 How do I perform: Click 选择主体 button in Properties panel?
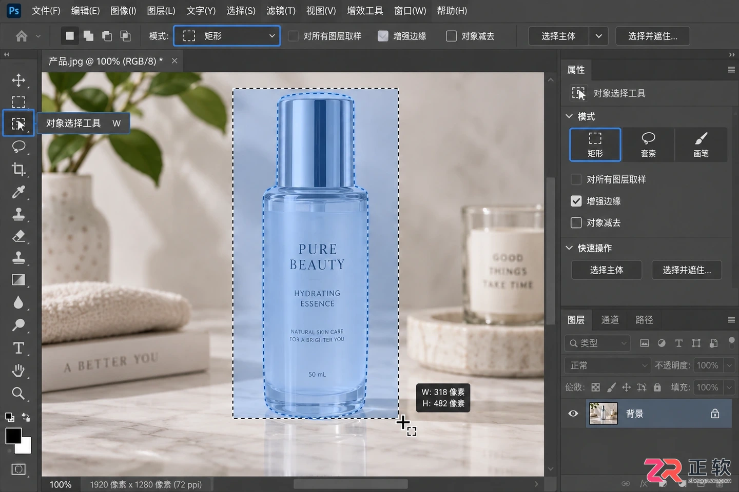point(607,270)
